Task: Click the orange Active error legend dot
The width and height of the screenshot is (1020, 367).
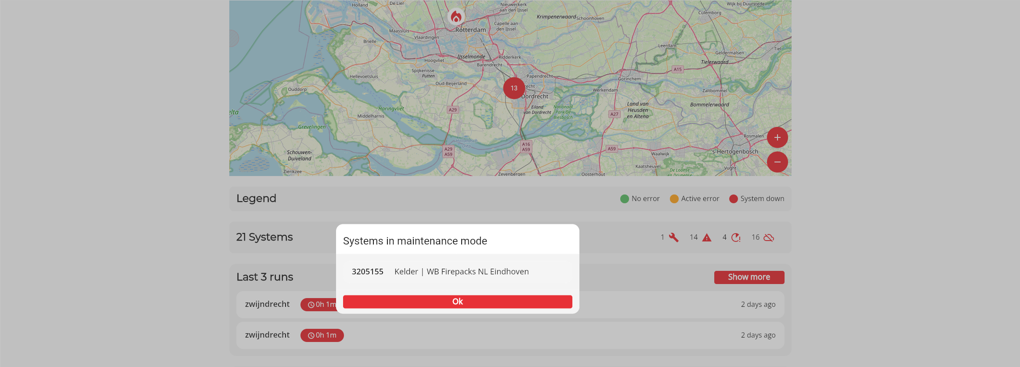Action: 674,199
